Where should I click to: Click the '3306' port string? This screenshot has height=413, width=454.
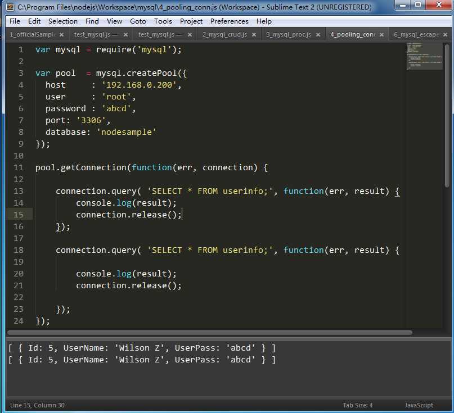[91, 120]
